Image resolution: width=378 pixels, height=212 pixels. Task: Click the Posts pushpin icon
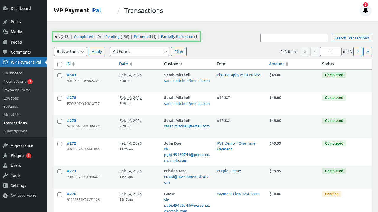tap(5, 22)
